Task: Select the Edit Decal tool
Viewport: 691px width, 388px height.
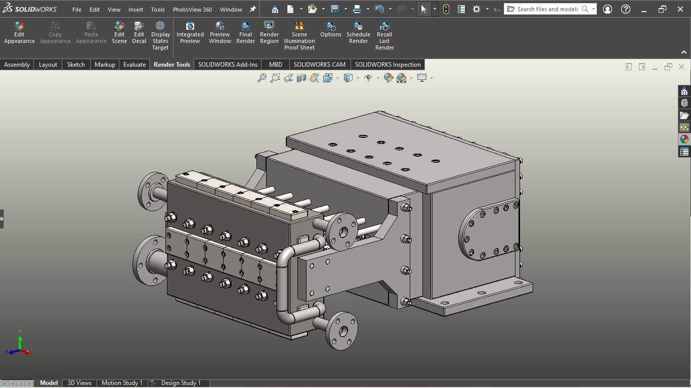Action: click(139, 33)
